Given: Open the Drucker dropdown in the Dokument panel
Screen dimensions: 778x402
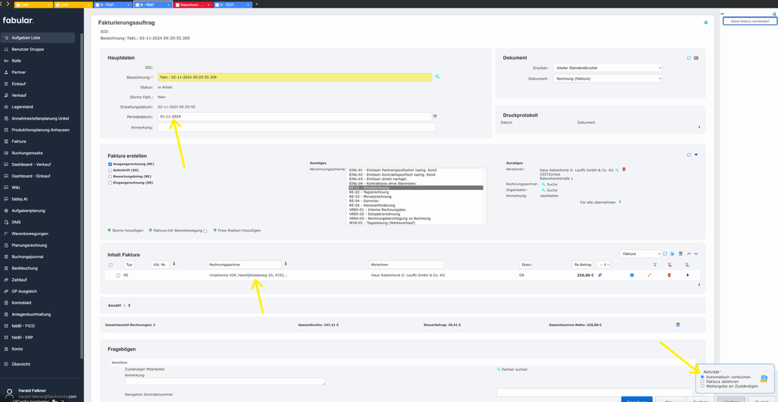Looking at the screenshot, I should (x=606, y=67).
